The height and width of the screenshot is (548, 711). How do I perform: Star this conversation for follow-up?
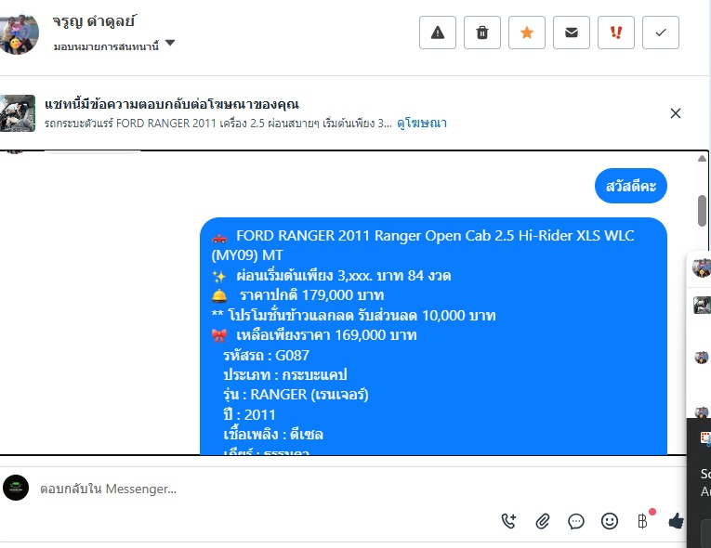(526, 33)
